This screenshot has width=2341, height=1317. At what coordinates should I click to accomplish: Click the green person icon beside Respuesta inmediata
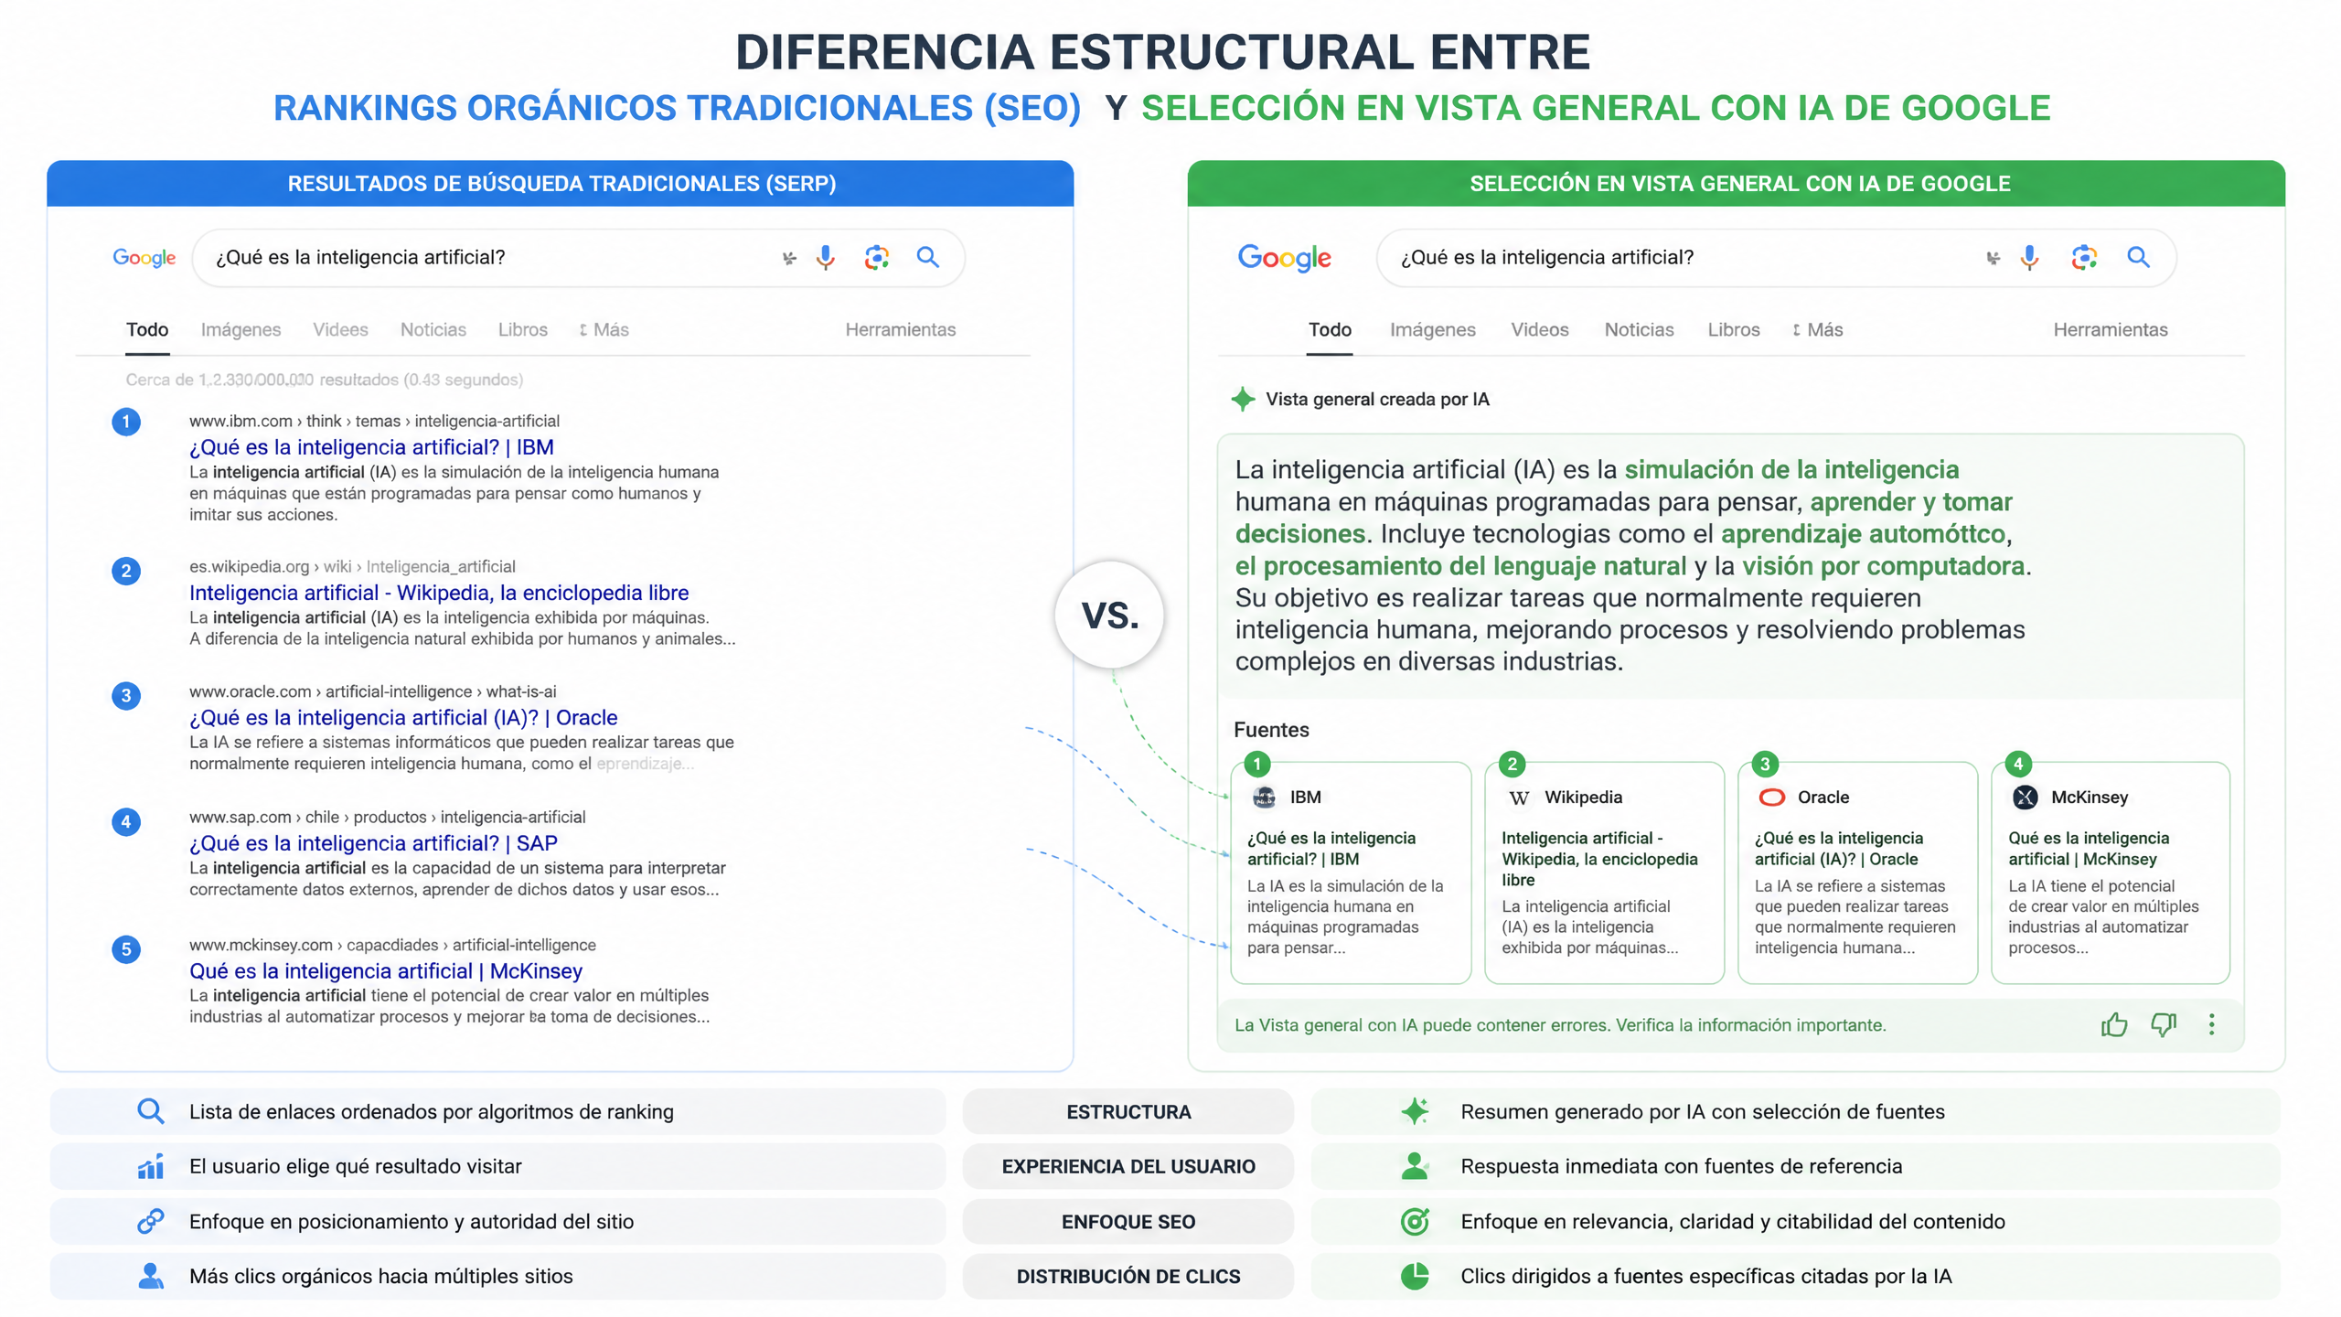pos(1415,1166)
